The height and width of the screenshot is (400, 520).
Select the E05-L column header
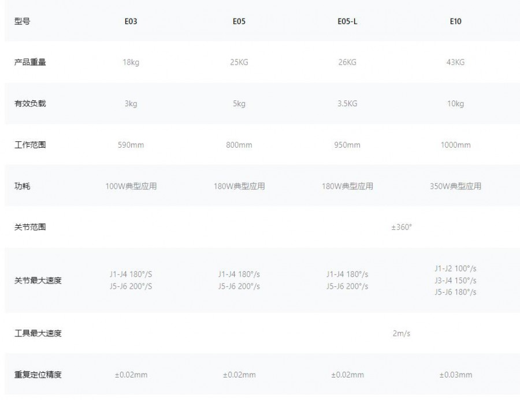pos(347,21)
